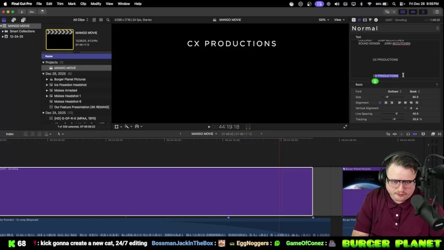The height and width of the screenshot is (250, 444).
Task: Select the MANGO MOVIE project row
Action: [76, 68]
